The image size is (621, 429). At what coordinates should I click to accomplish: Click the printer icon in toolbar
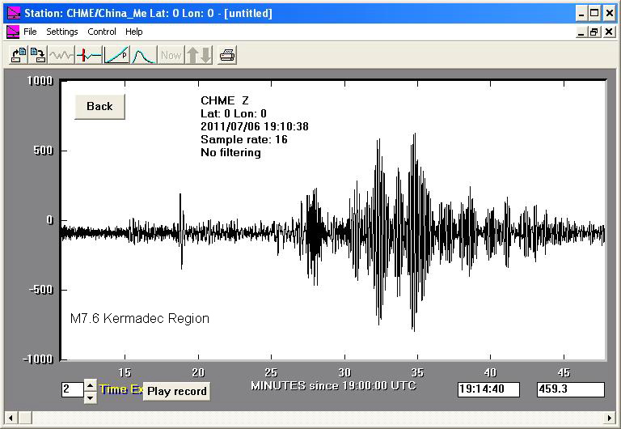pos(227,55)
